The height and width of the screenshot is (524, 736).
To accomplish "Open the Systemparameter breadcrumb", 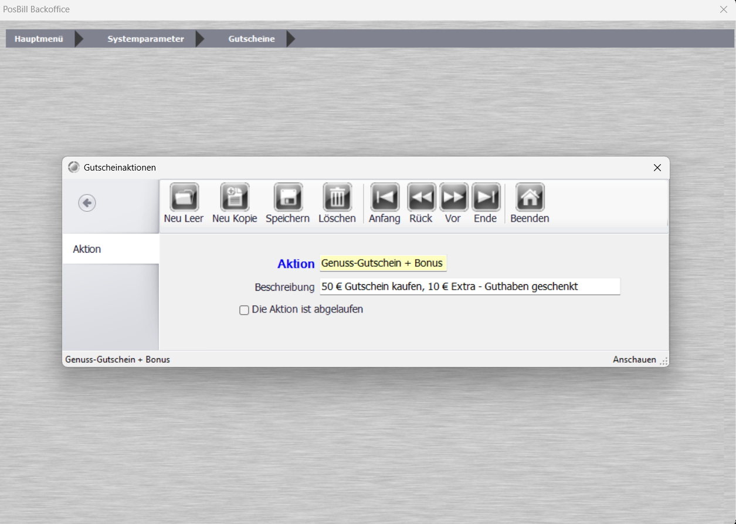I will click(145, 39).
